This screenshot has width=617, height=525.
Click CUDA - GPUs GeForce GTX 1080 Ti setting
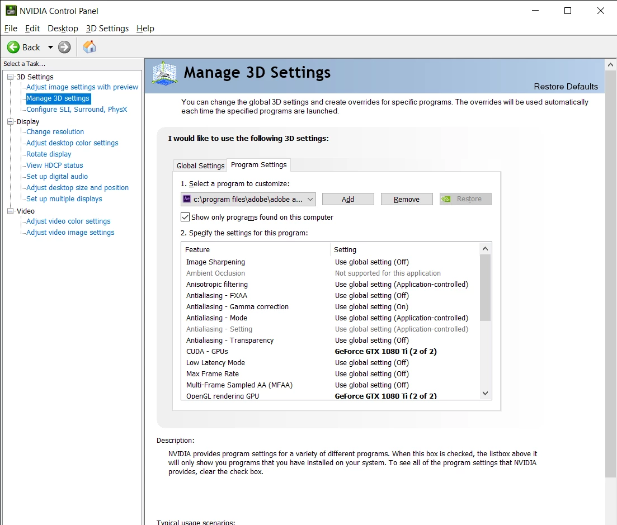pyautogui.click(x=385, y=352)
